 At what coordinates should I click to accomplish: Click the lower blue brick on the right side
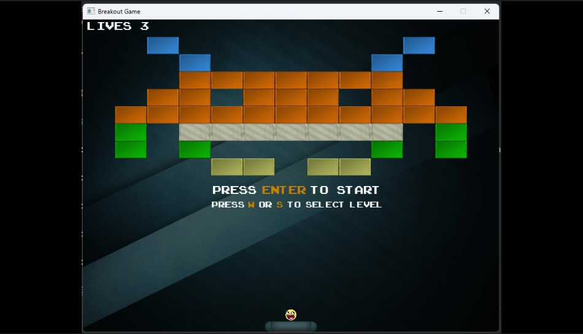click(387, 63)
